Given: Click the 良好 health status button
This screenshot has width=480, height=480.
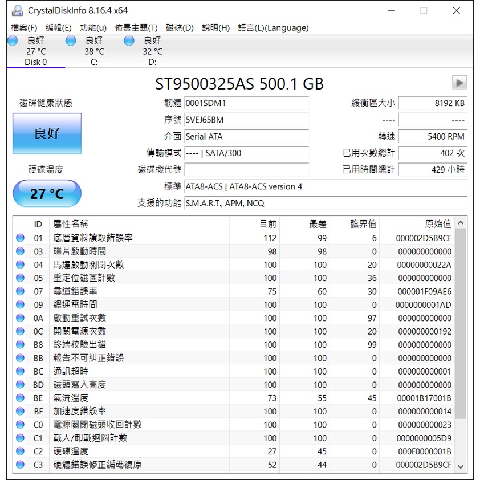Looking at the screenshot, I should 46,133.
